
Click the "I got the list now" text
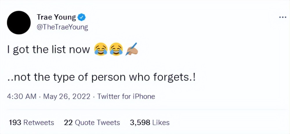coord(49,50)
